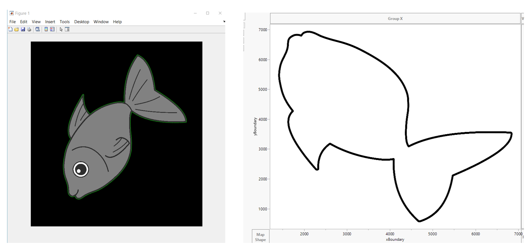Minimize the Figure 1 window
This screenshot has height=250, width=532.
point(195,13)
